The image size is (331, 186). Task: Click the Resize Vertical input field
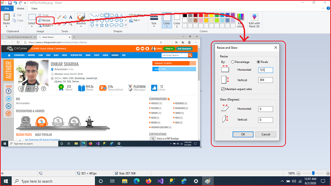(x=265, y=80)
